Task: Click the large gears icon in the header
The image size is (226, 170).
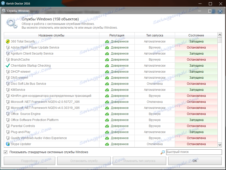Action: (x=12, y=23)
